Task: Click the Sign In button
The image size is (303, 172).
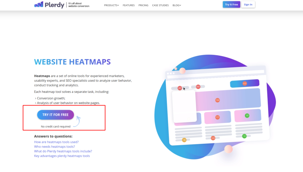Action: (248, 4)
